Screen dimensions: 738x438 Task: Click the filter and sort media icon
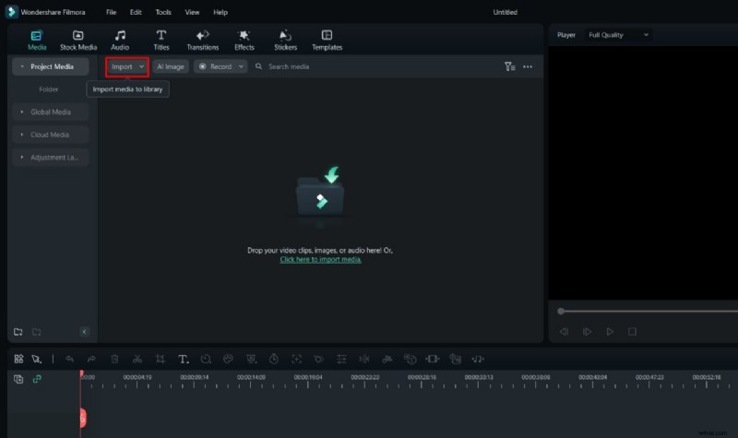pos(510,66)
